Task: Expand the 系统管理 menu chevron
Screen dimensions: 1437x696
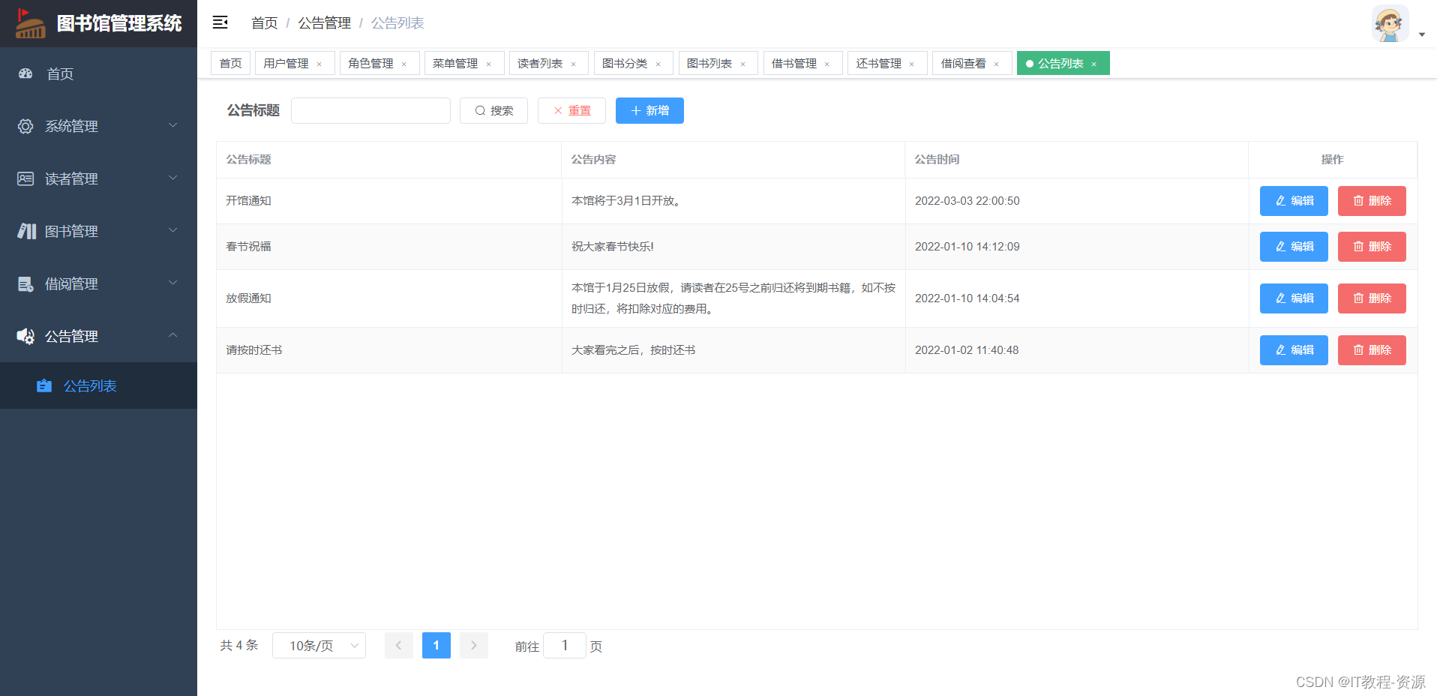Action: tap(173, 125)
